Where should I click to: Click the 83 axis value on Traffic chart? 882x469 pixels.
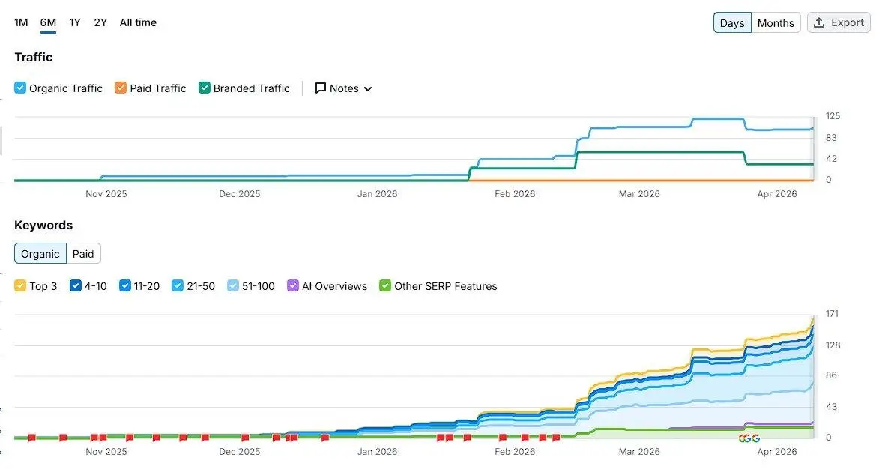pos(831,137)
